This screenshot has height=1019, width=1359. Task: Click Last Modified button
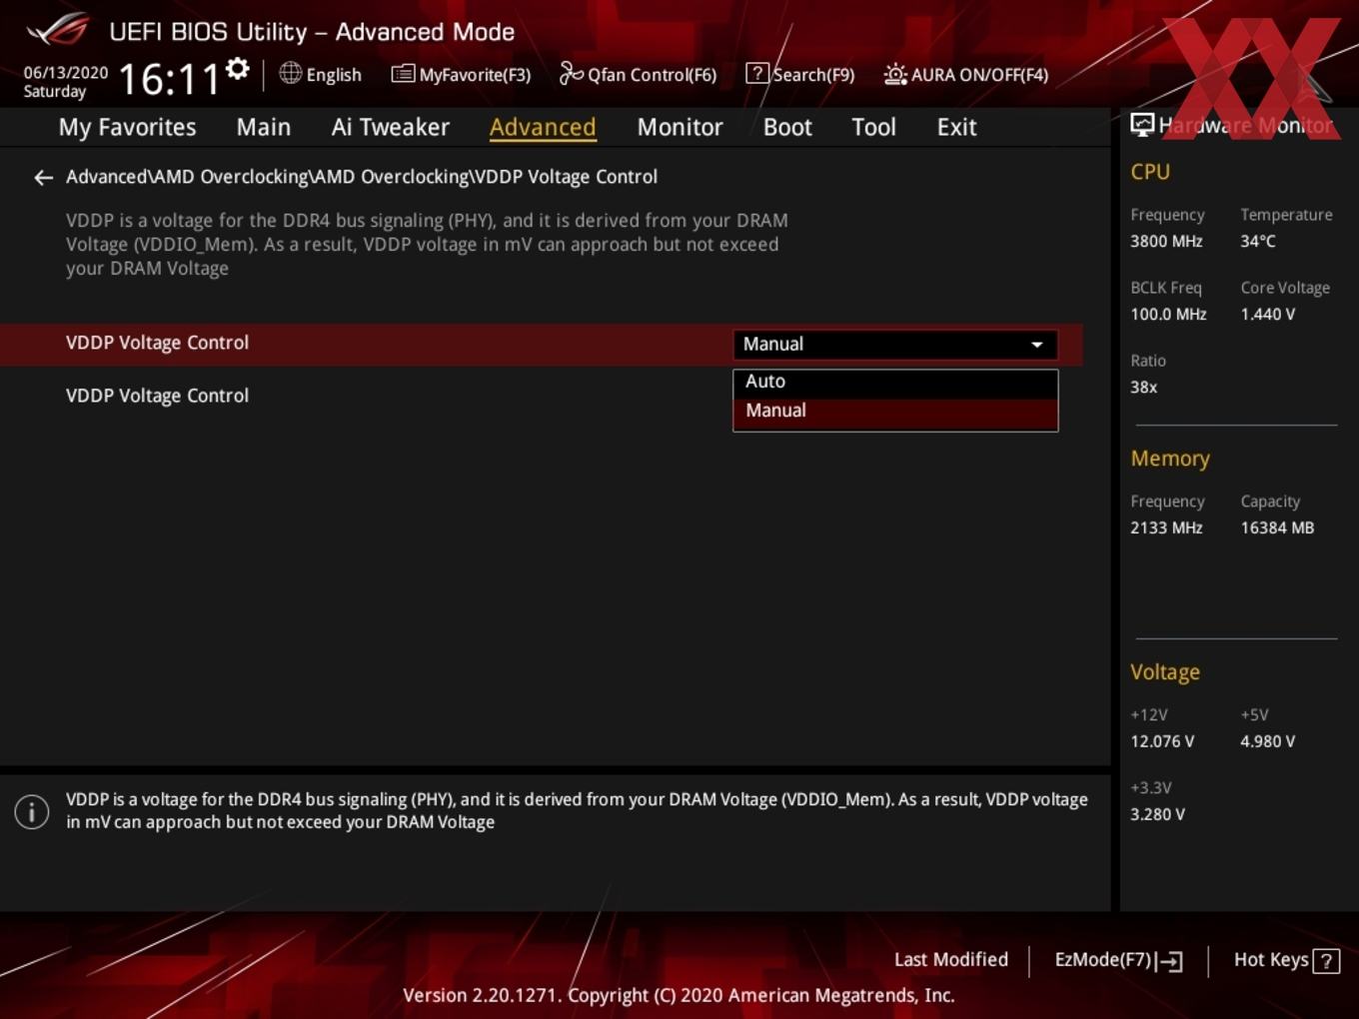click(951, 960)
